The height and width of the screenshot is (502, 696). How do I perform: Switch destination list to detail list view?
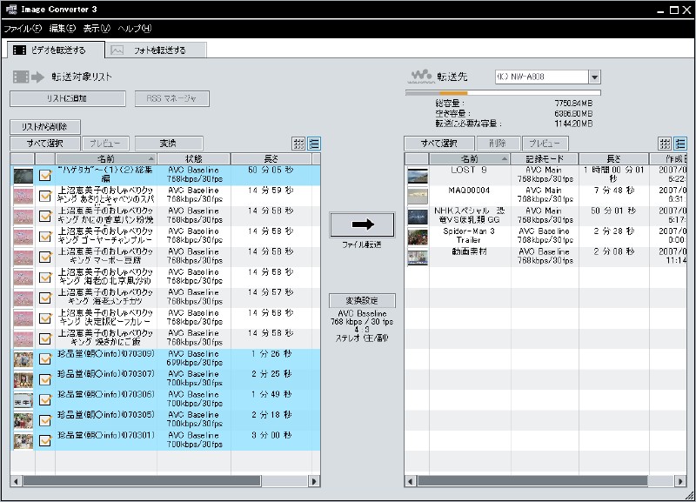pos(679,144)
